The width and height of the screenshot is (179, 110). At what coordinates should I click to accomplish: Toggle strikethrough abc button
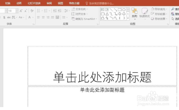[x=9, y=17]
